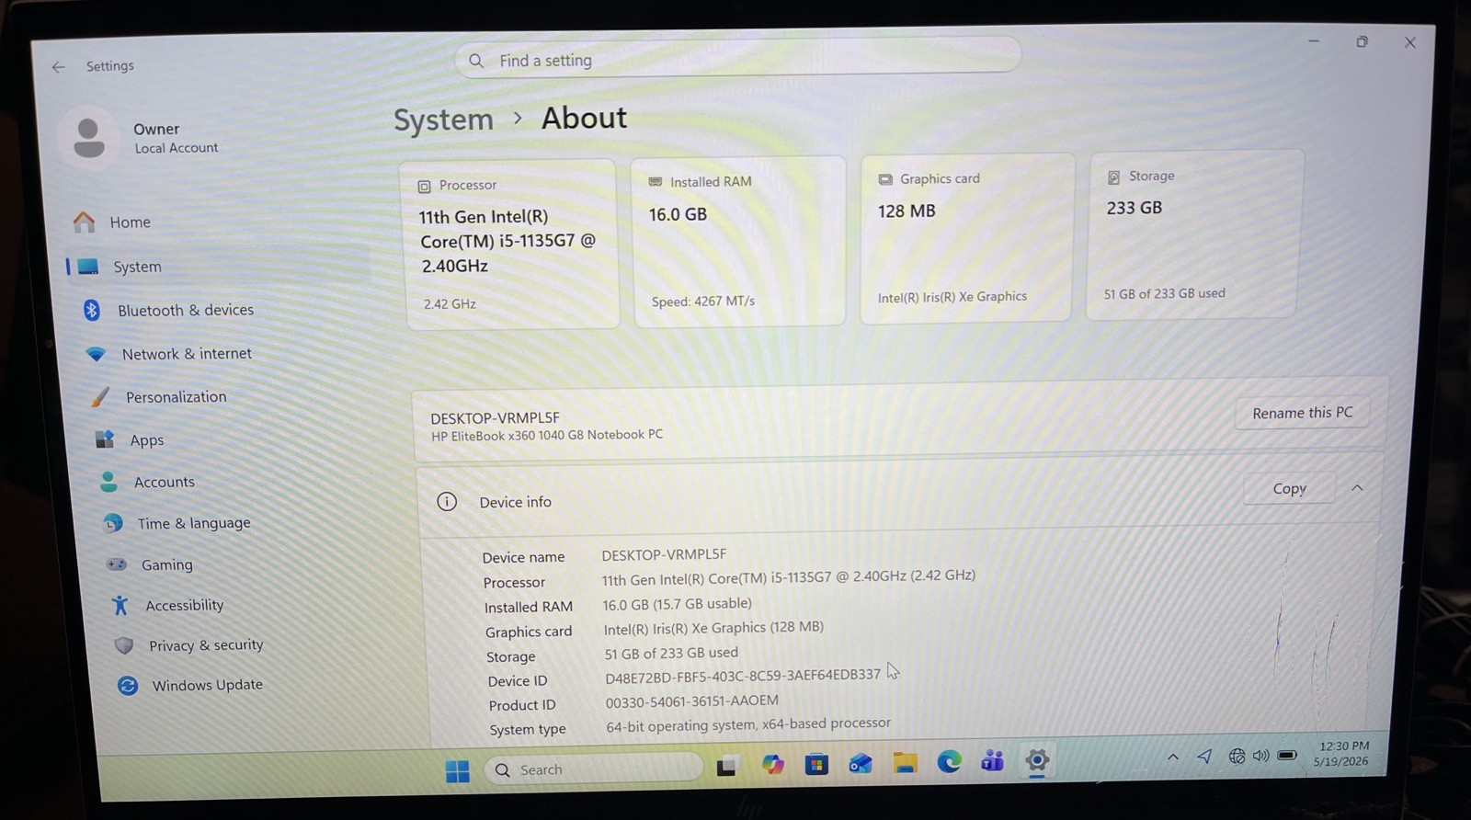Click the System breadcrumb link

click(x=444, y=120)
